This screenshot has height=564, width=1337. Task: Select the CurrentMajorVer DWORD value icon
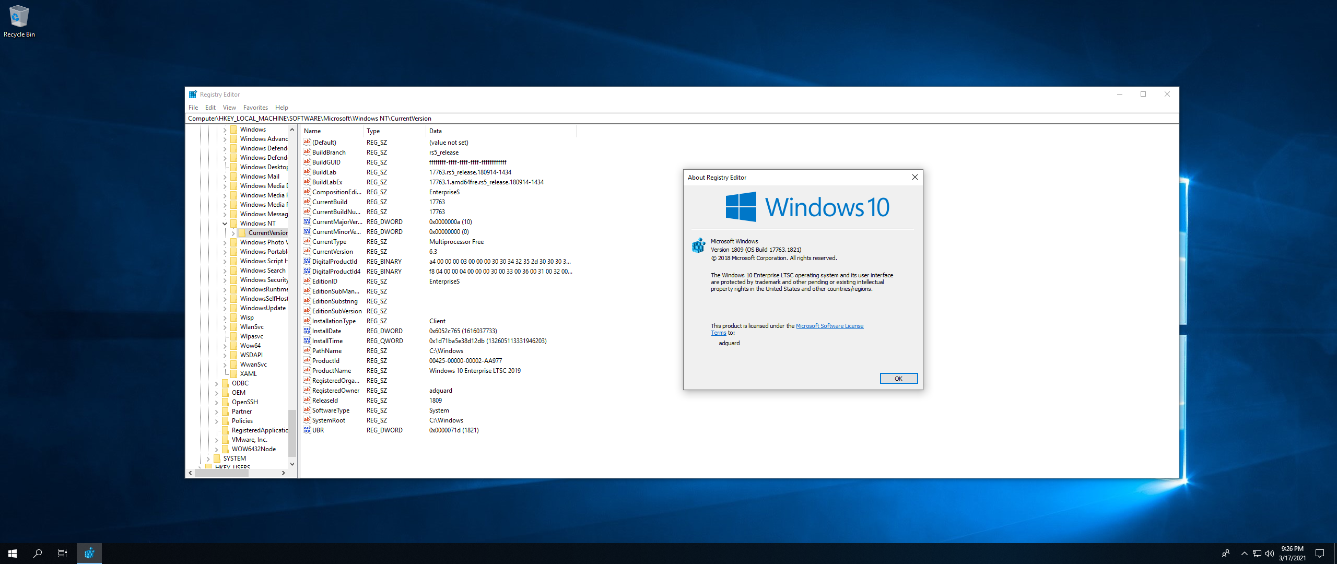[307, 221]
